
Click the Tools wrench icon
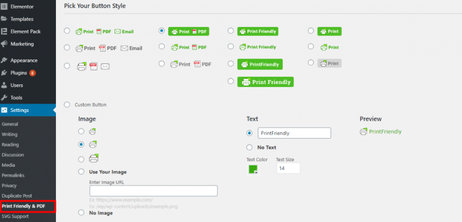[4, 97]
